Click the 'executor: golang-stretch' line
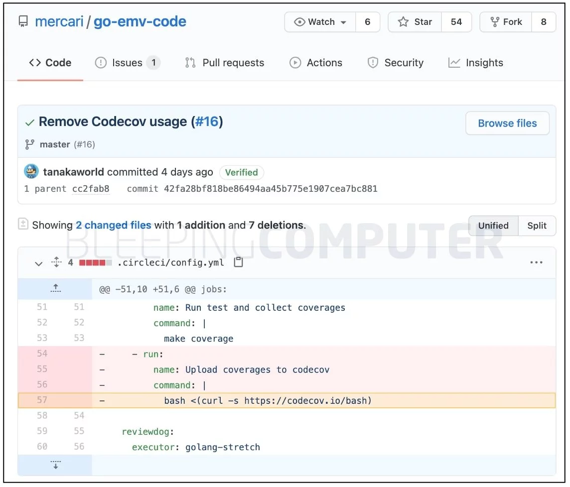This screenshot has height=487, width=570. click(x=196, y=447)
